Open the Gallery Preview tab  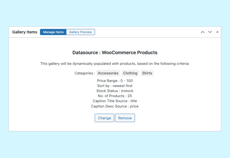(x=80, y=32)
